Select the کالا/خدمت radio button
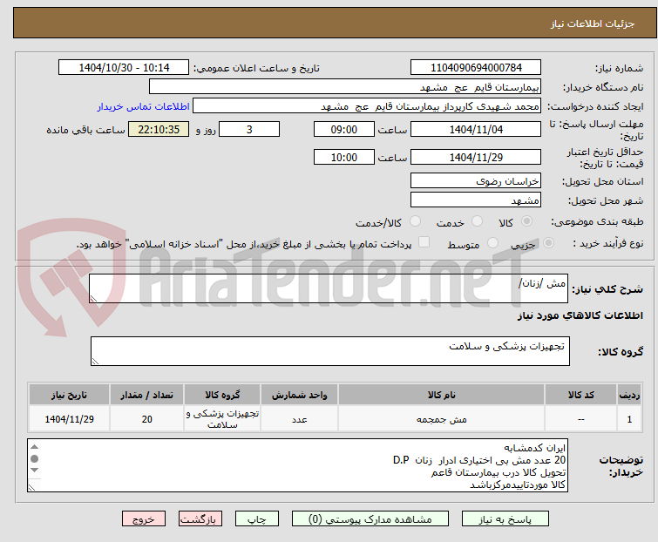 click(415, 221)
